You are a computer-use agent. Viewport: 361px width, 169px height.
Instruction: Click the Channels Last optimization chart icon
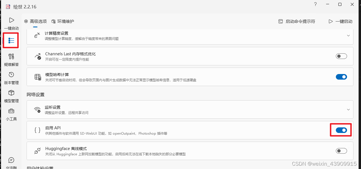(38, 56)
